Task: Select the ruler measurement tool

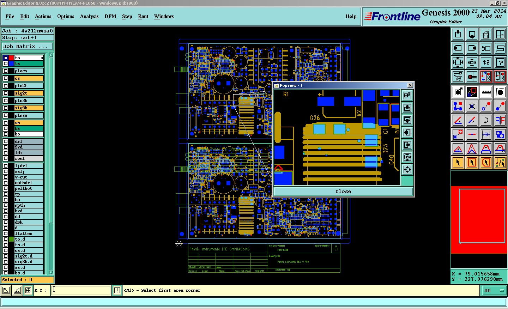Action: click(486, 92)
